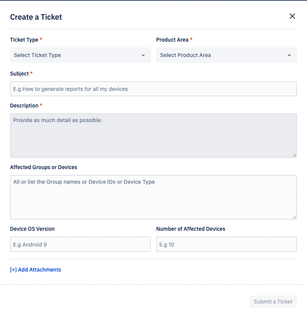Click the Subject input field
The image size is (307, 317).
tap(153, 89)
